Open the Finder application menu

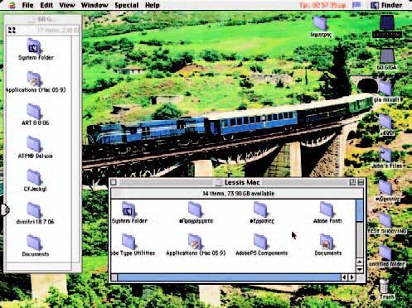tap(386, 5)
